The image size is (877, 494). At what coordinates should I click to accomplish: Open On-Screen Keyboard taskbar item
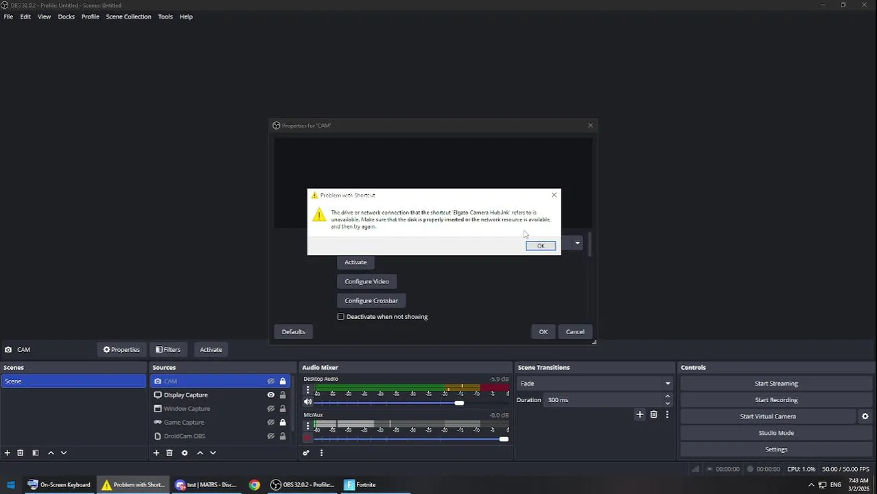(59, 484)
